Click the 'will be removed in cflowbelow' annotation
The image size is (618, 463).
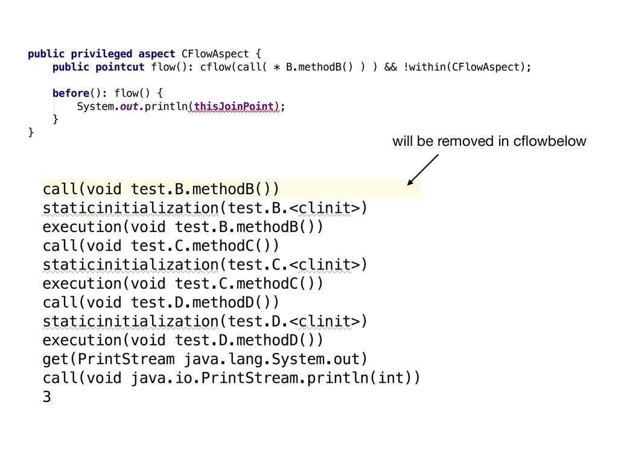click(489, 141)
